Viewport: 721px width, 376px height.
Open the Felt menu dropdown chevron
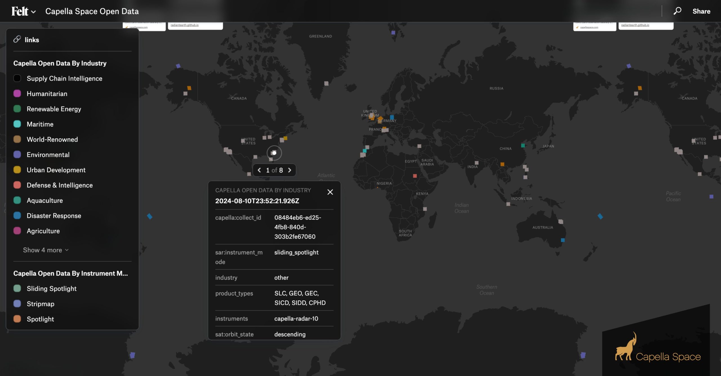(x=34, y=12)
